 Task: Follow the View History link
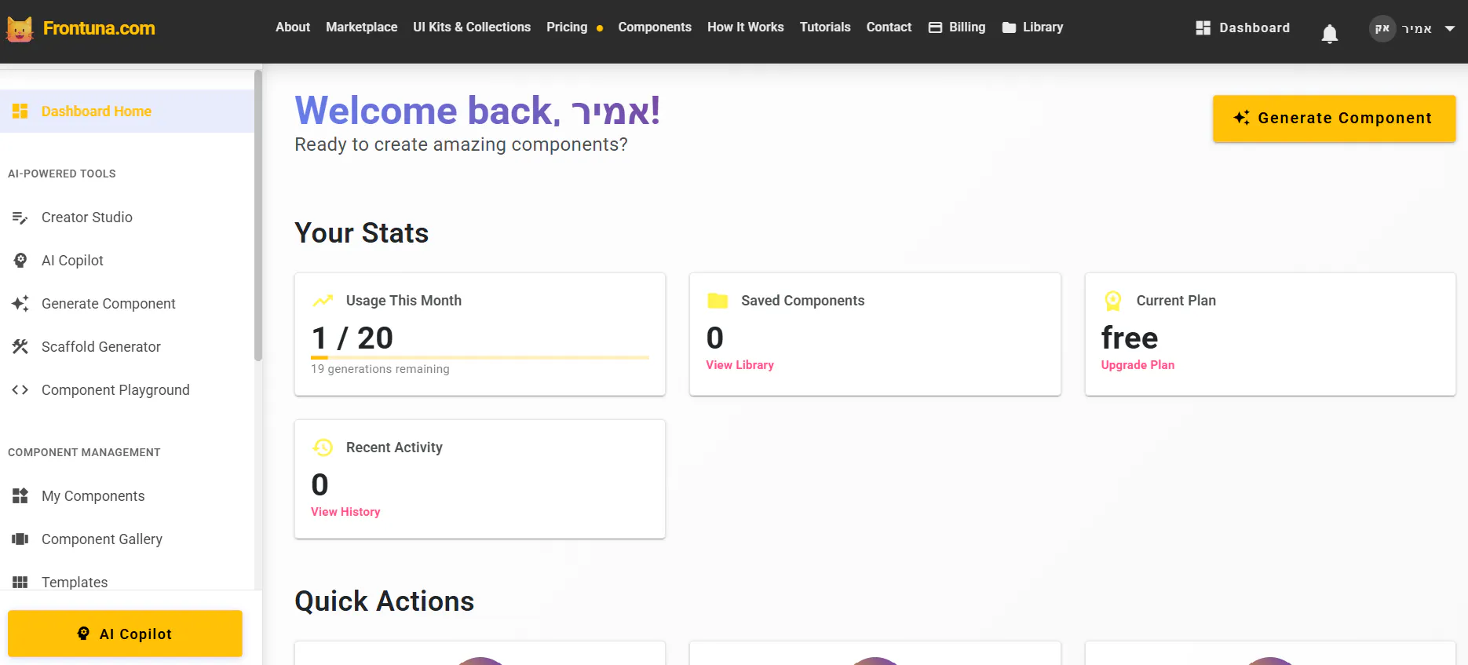click(x=345, y=512)
